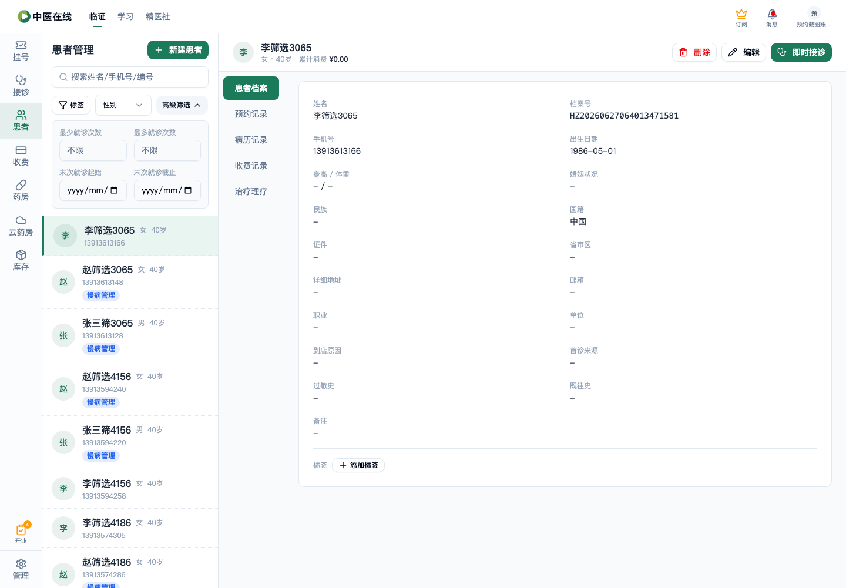The image size is (846, 588).
Task: Click the 末次就诊起始 date field
Action: [x=93, y=190]
